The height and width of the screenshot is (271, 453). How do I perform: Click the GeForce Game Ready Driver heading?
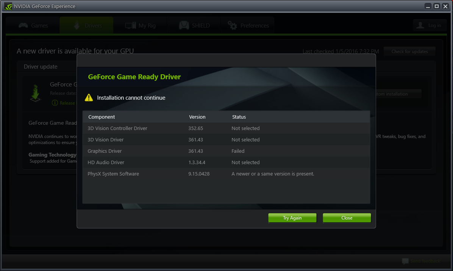point(134,77)
